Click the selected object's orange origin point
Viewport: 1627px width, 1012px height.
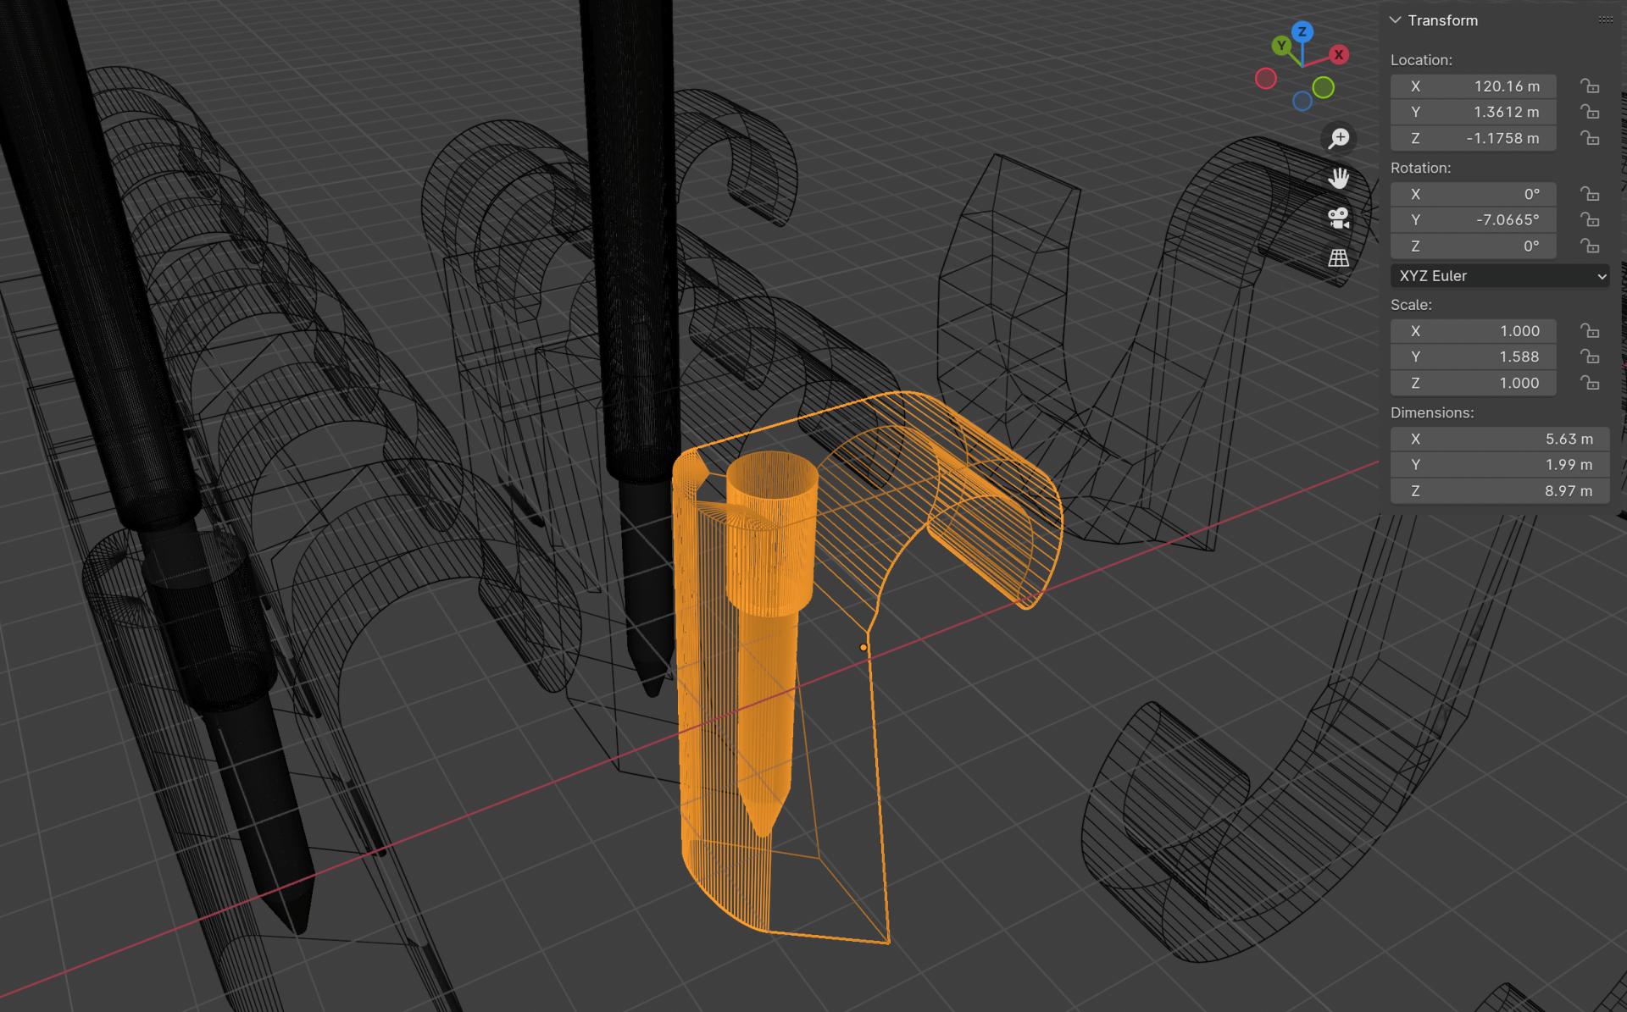click(x=863, y=647)
